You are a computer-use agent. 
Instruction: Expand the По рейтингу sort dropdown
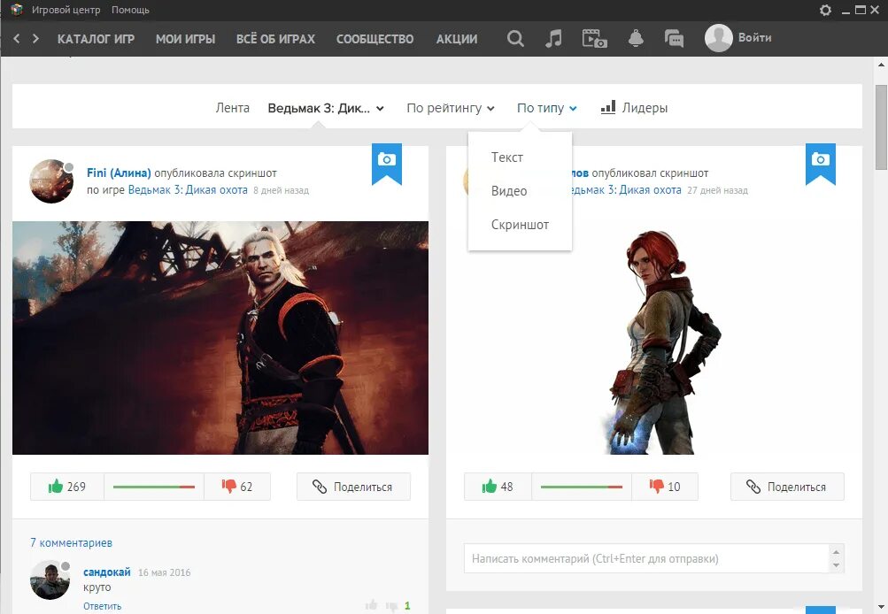pyautogui.click(x=451, y=108)
